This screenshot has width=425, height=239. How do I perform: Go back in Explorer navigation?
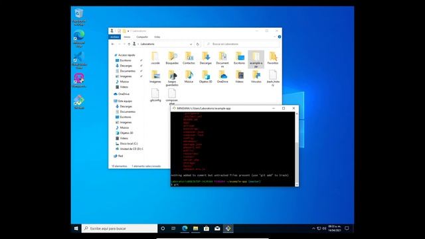pos(113,44)
